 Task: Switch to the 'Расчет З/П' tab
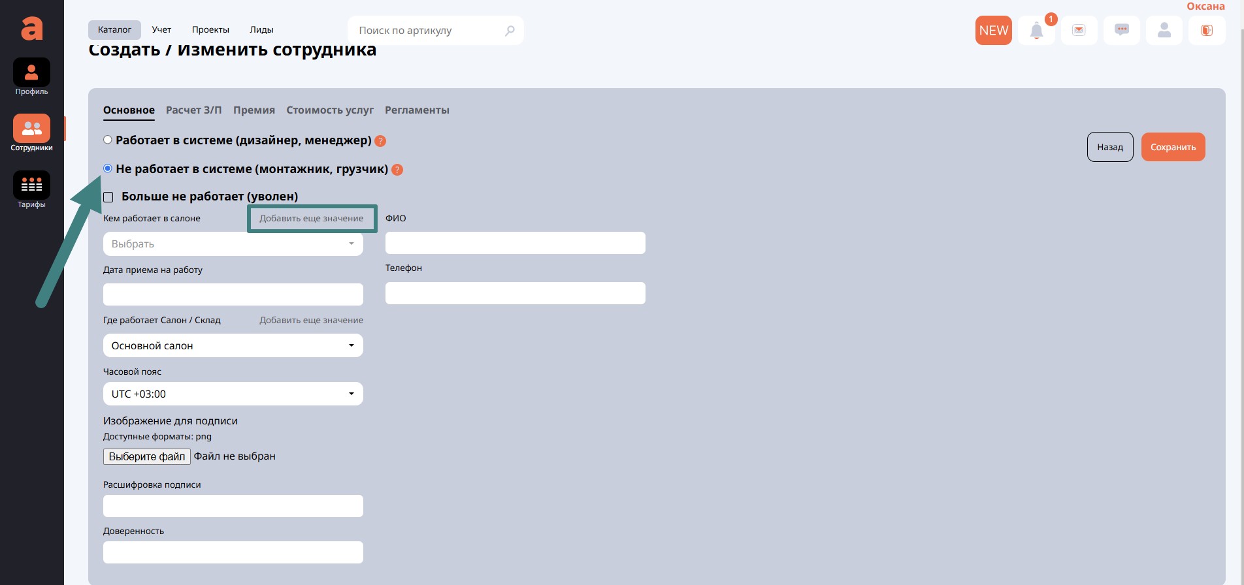click(193, 110)
